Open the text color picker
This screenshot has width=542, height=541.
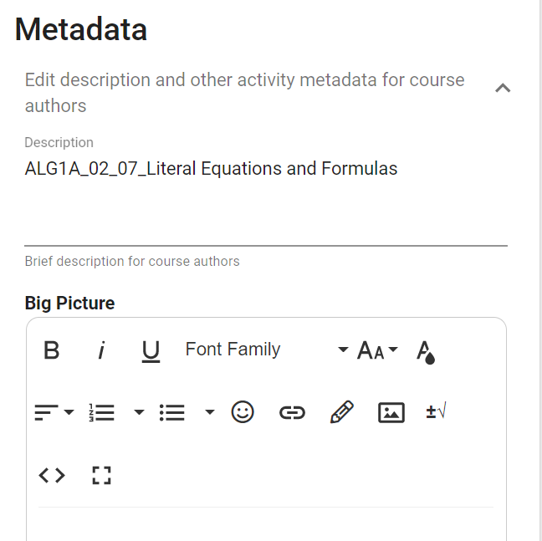coord(426,352)
